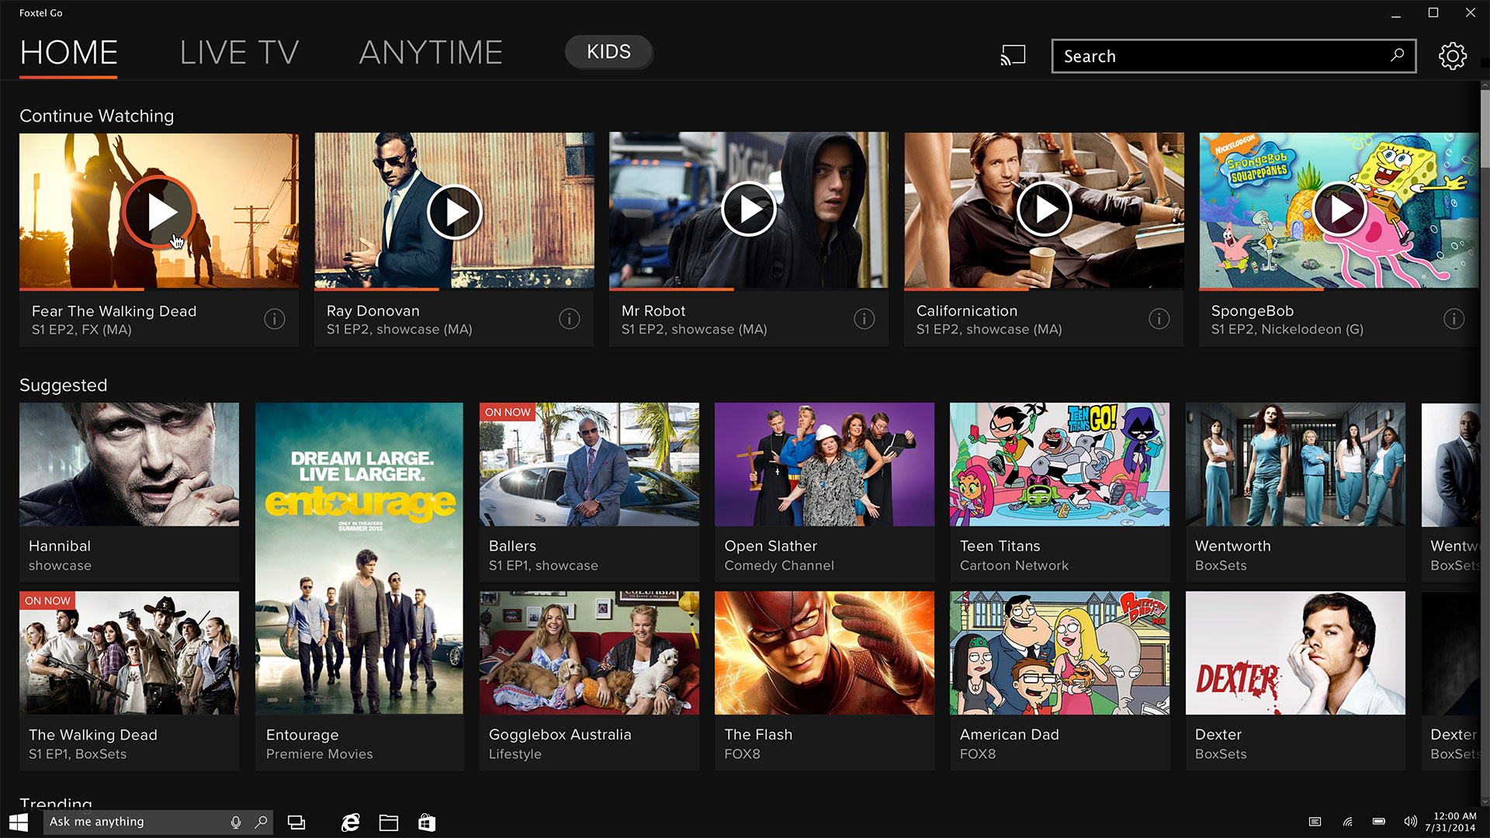Open the Hannibal showcase thumbnail
1490x838 pixels.
(129, 464)
